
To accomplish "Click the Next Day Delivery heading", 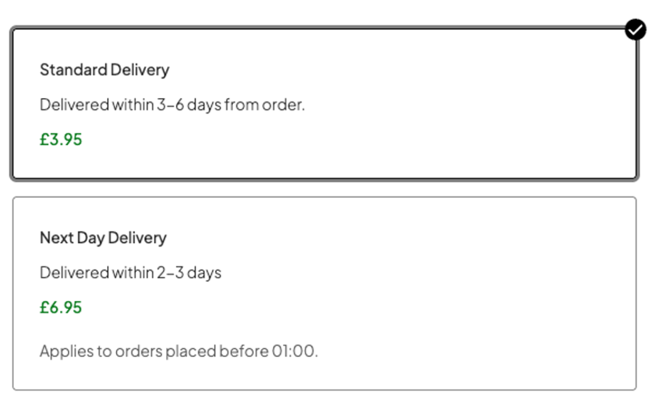I will coord(103,238).
